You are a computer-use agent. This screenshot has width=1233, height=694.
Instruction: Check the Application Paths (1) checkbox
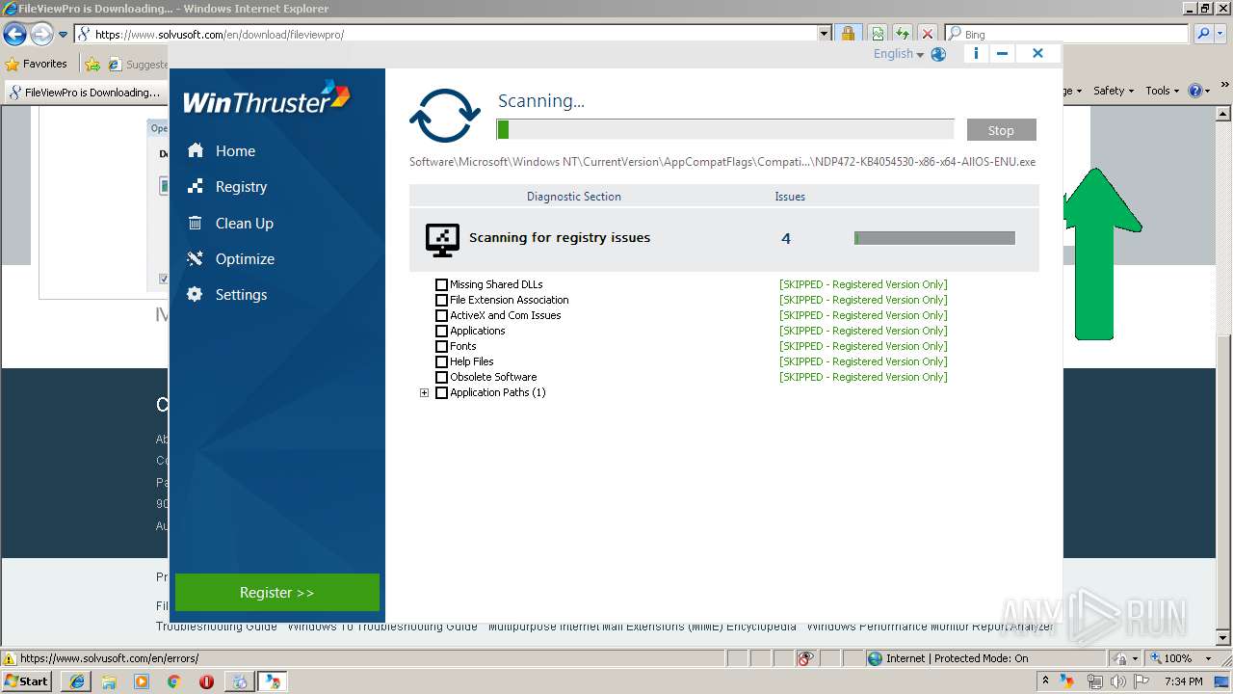(441, 392)
